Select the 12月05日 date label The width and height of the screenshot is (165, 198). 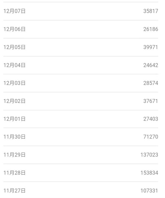[14, 47]
